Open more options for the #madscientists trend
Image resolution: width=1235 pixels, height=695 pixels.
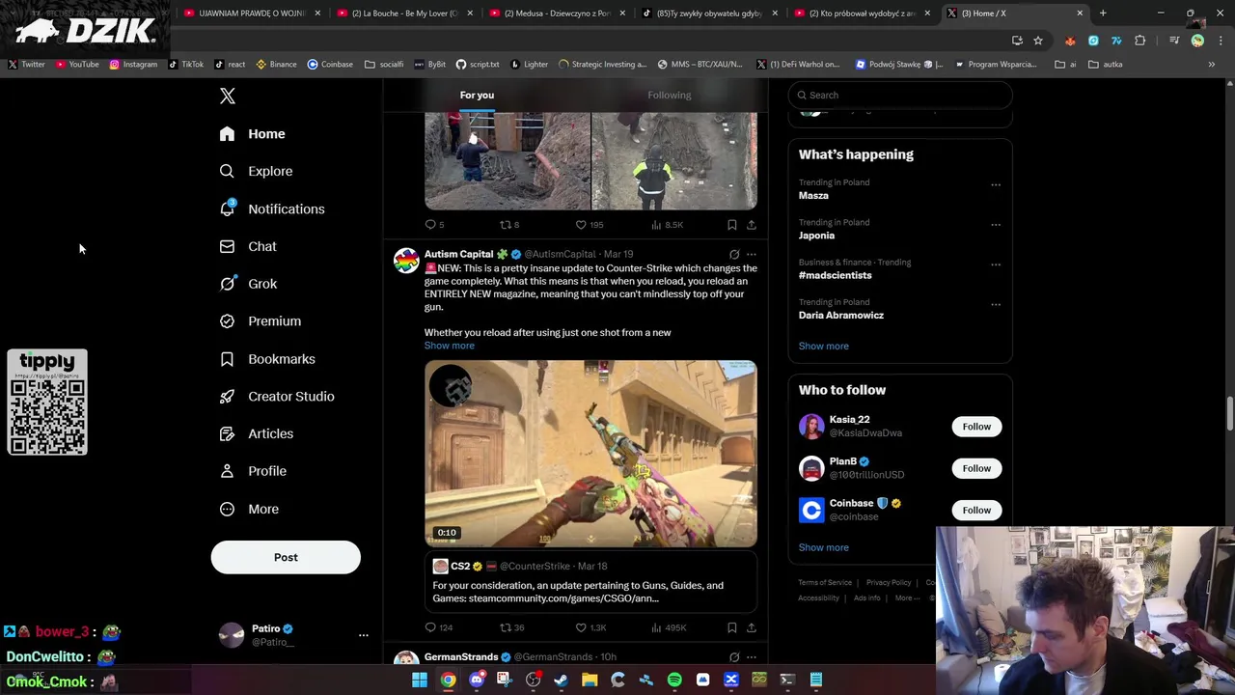[x=996, y=264]
